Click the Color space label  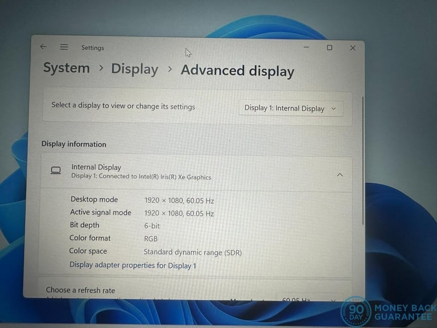pyautogui.click(x=88, y=251)
